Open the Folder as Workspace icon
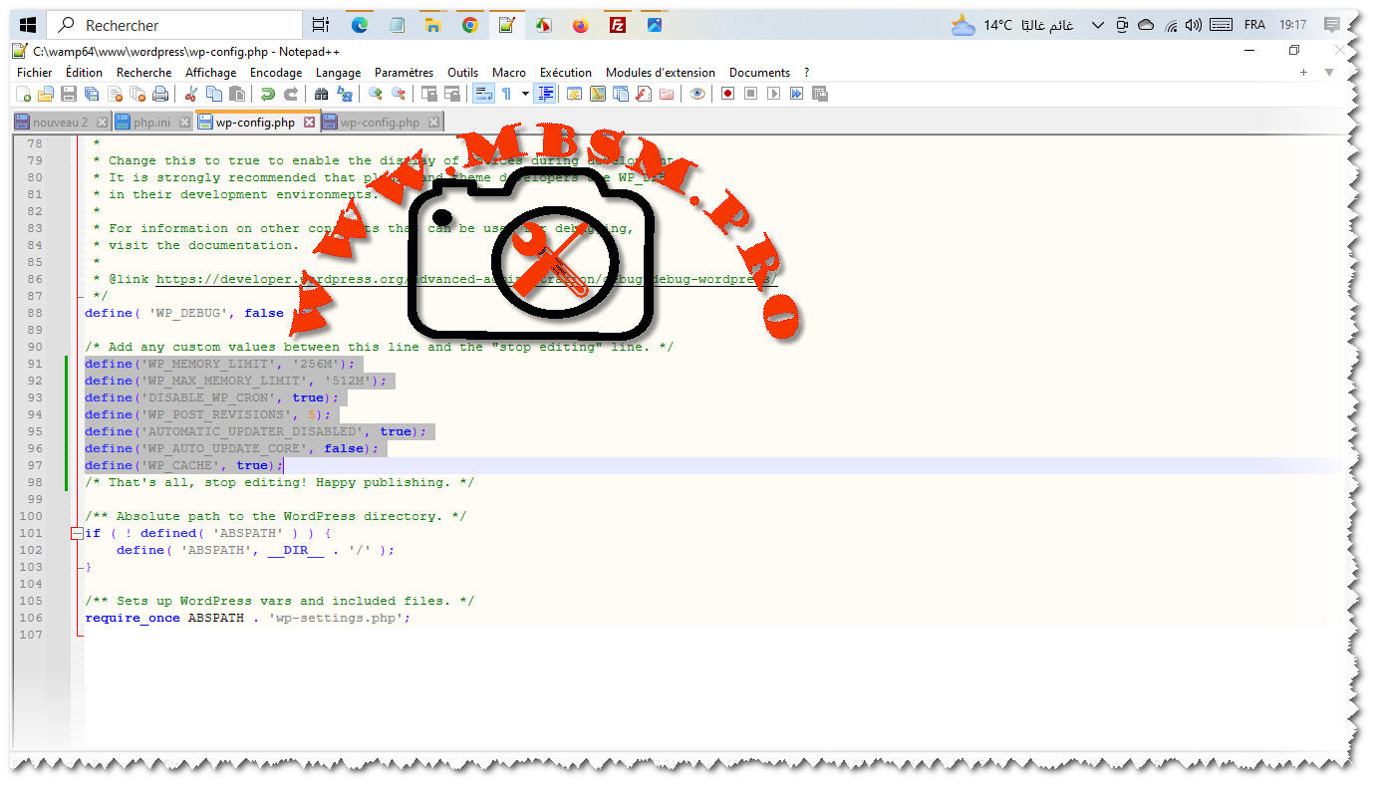This screenshot has width=1376, height=786. pos(666,94)
